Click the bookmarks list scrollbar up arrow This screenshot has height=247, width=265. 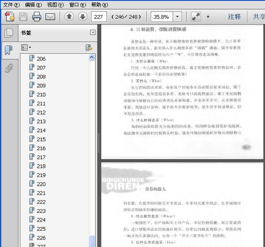(92, 57)
